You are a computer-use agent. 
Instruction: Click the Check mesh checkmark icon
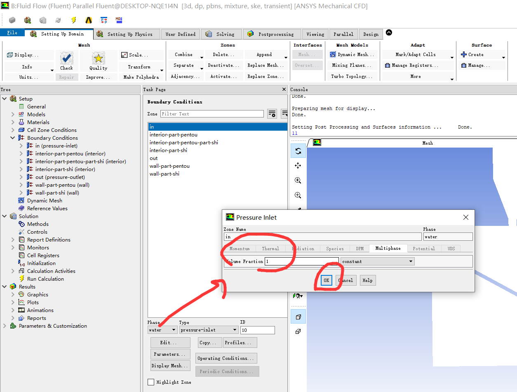[x=66, y=58]
